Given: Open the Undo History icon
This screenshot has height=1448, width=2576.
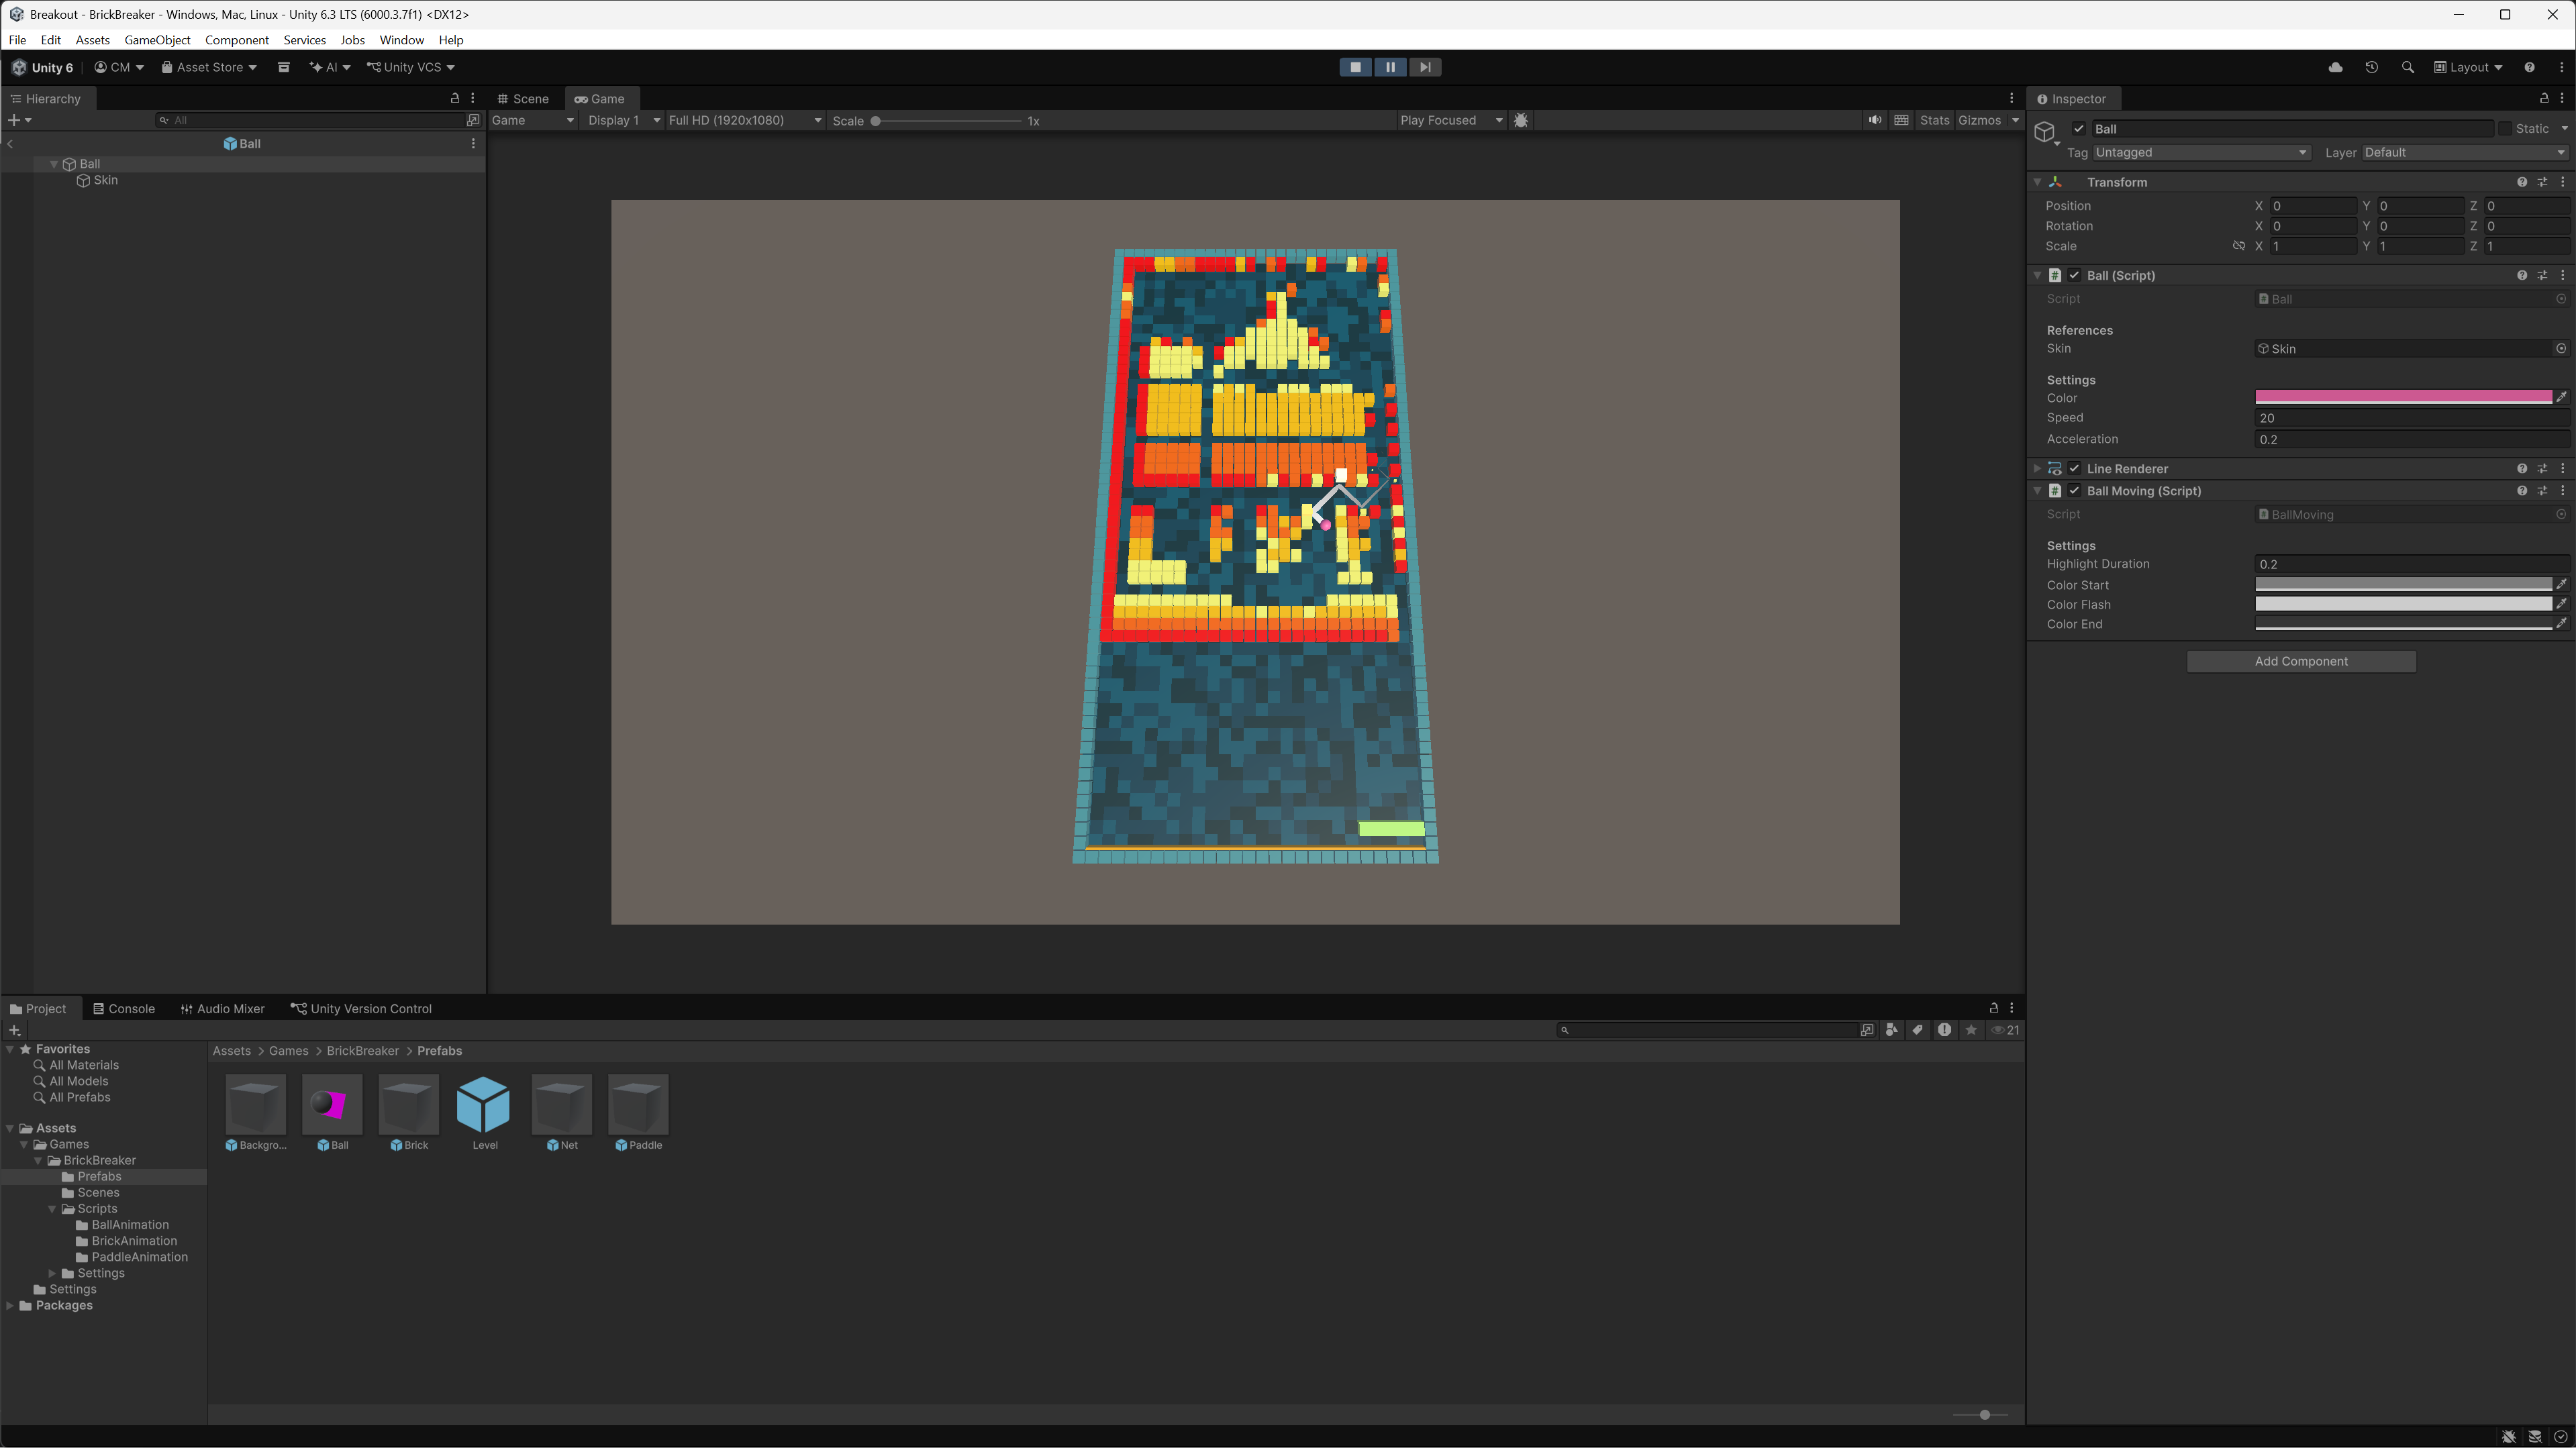Looking at the screenshot, I should point(2371,67).
